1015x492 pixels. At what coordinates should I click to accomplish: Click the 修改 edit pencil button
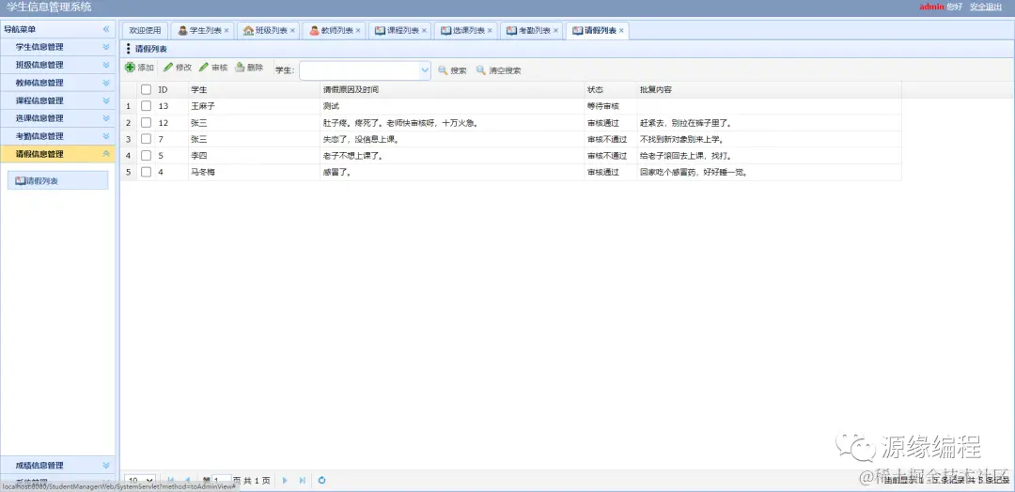178,68
